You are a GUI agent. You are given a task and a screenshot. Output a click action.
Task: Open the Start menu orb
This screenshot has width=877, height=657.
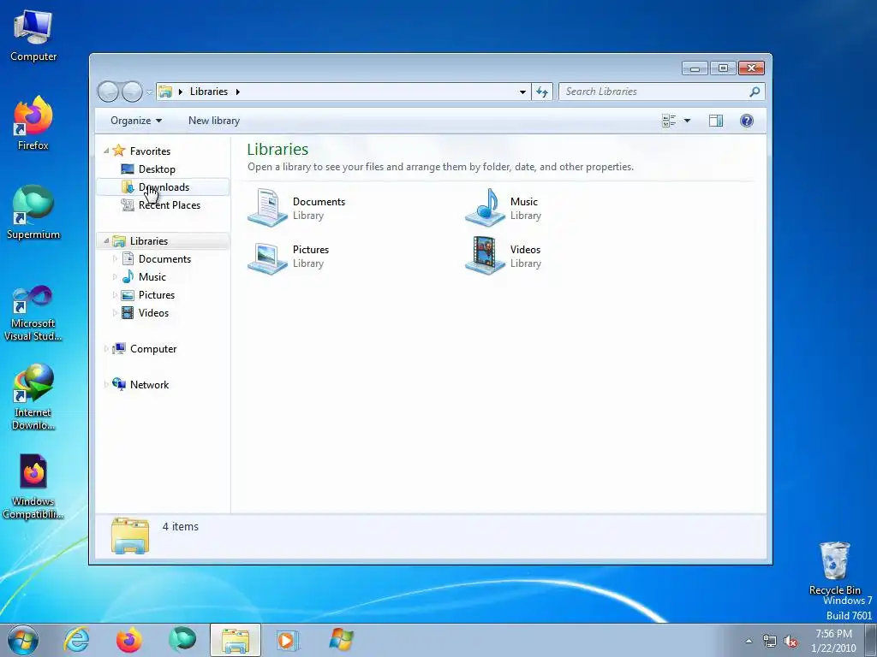coord(22,640)
